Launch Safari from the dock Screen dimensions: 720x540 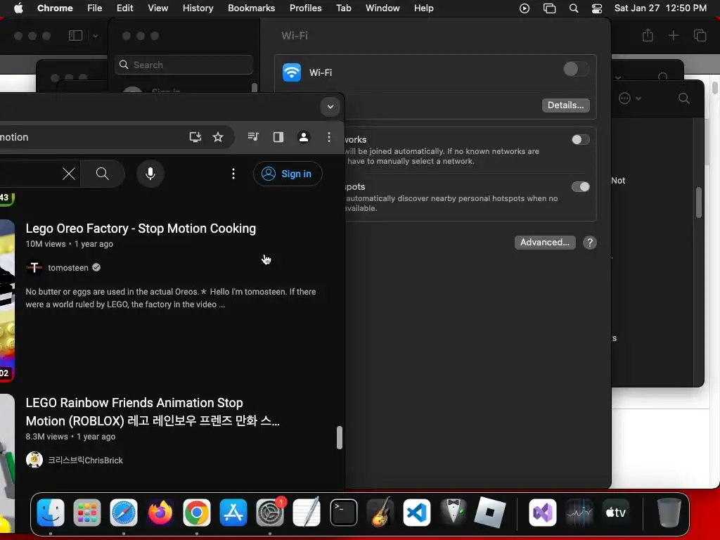[124, 513]
